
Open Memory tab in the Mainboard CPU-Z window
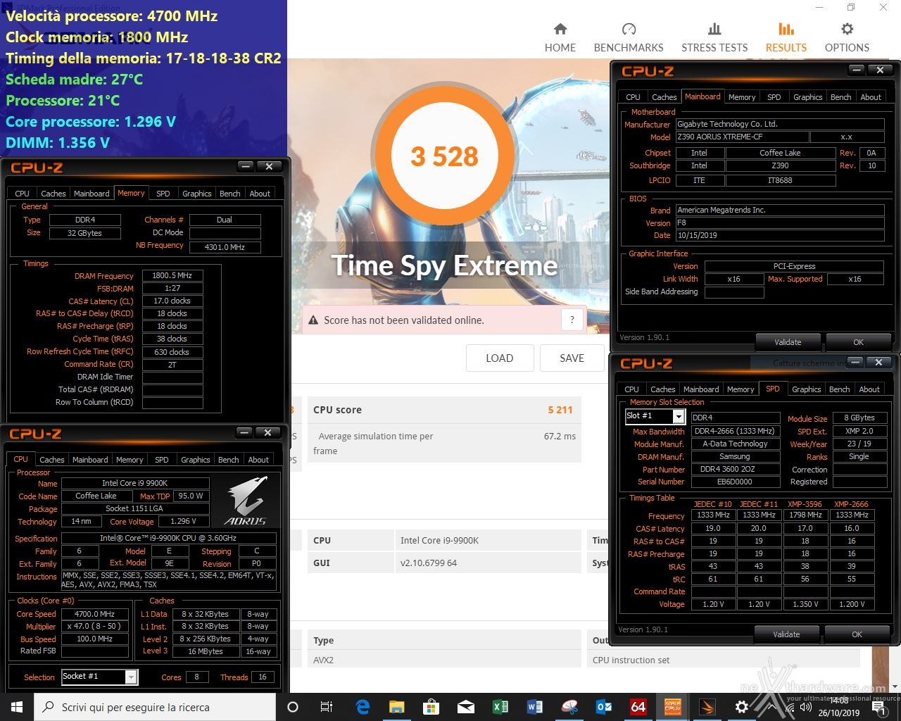click(742, 97)
